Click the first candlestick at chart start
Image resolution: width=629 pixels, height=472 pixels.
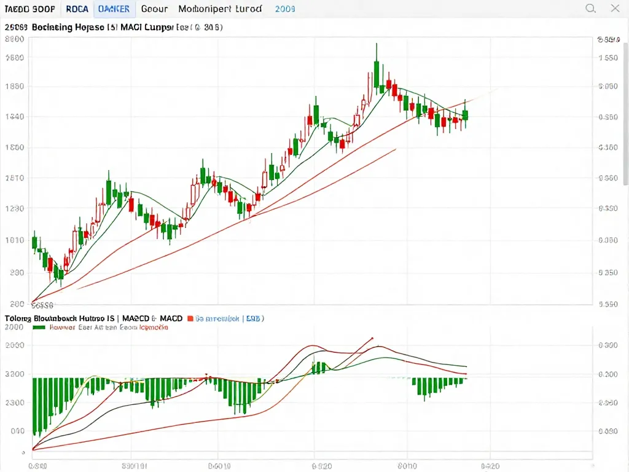[34, 242]
